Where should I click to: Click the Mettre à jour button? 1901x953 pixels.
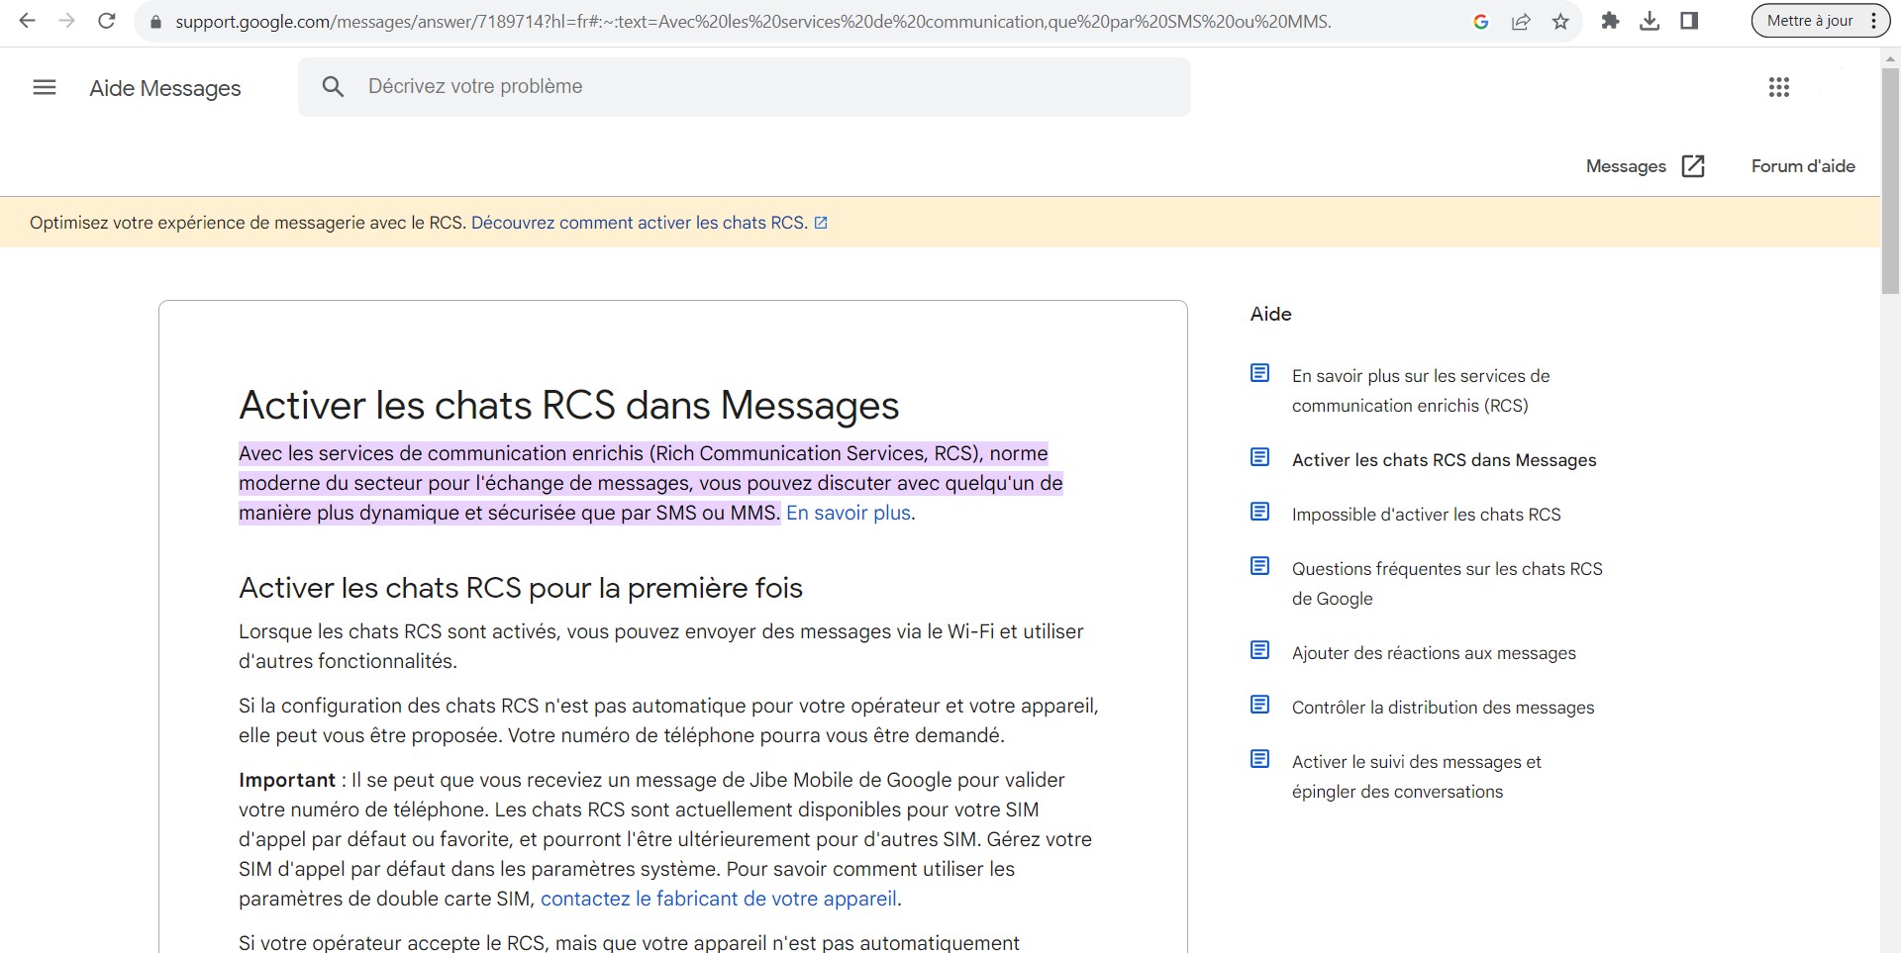[x=1809, y=21]
